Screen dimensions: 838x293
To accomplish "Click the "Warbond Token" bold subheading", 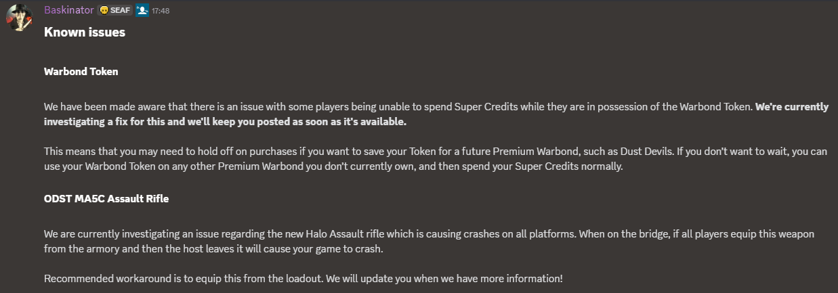I will point(81,71).
